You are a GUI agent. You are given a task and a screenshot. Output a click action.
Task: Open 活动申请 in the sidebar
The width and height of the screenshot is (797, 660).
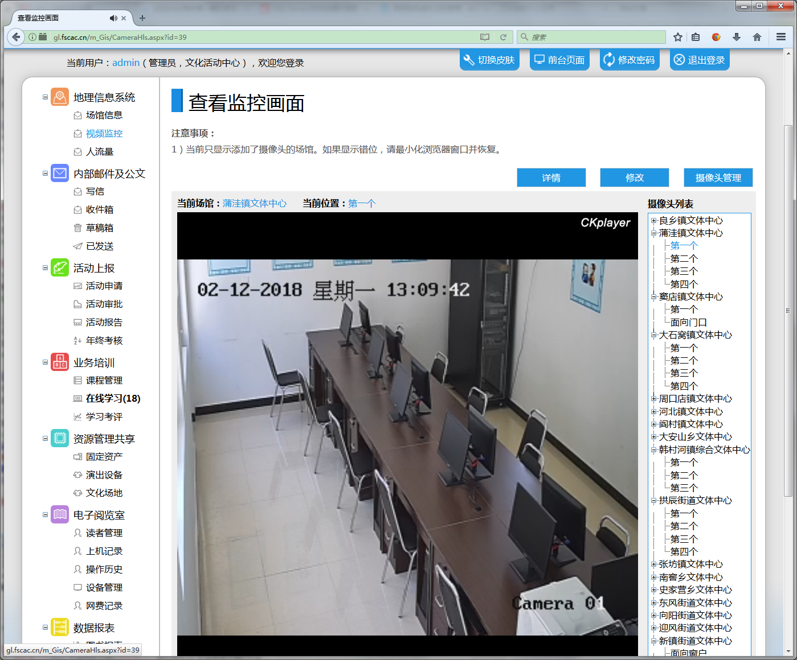point(104,286)
